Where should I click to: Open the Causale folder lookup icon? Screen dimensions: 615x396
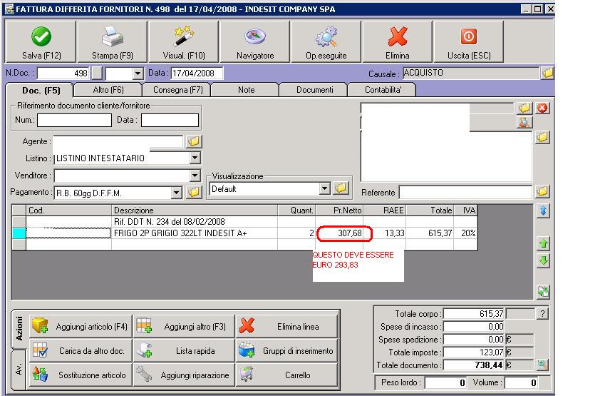tap(547, 73)
